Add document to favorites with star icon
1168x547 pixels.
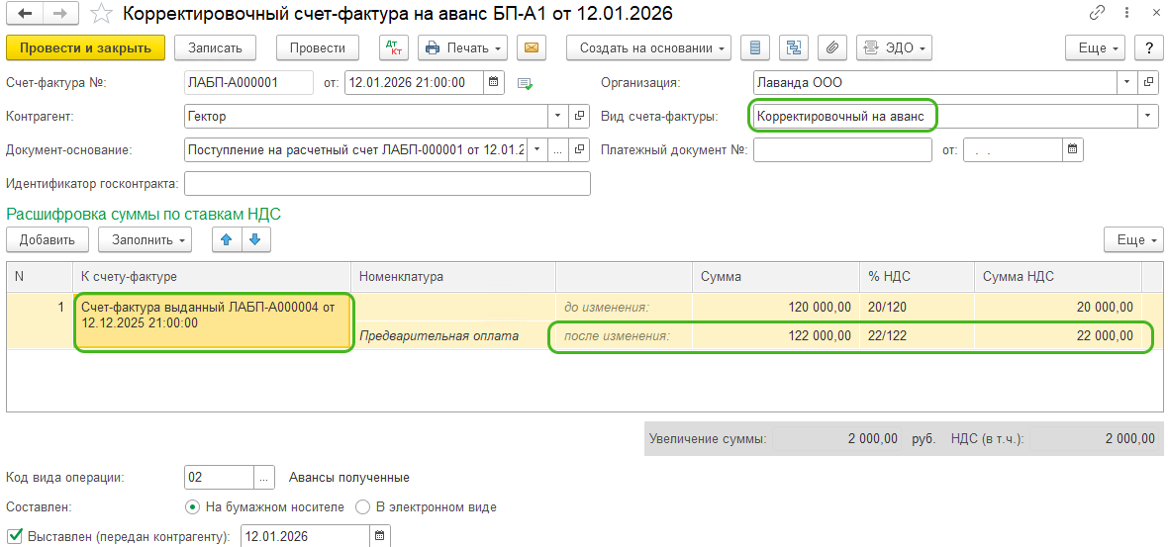pos(99,14)
